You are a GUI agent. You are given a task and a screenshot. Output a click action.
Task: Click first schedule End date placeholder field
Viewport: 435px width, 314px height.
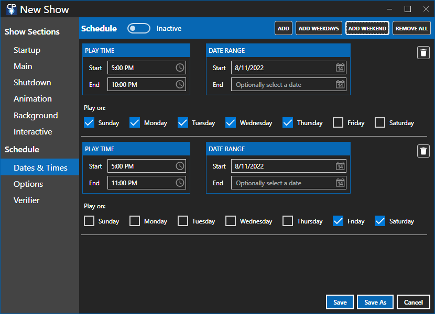coord(289,85)
